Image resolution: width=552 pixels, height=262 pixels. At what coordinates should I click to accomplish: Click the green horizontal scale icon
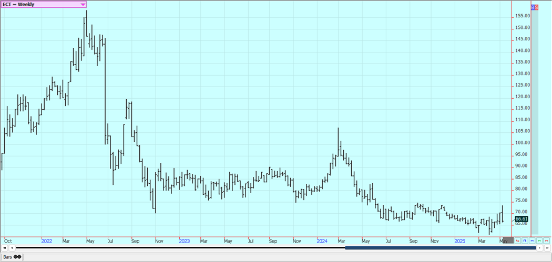539,241
